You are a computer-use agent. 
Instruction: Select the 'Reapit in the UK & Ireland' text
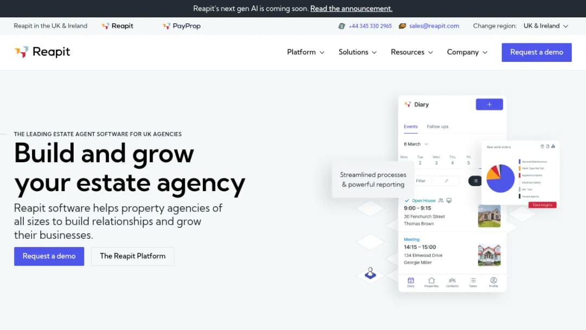tap(50, 26)
